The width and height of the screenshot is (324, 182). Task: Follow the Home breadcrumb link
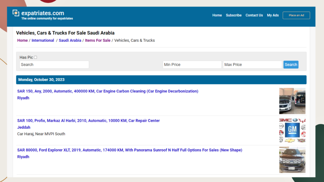[x=22, y=40]
